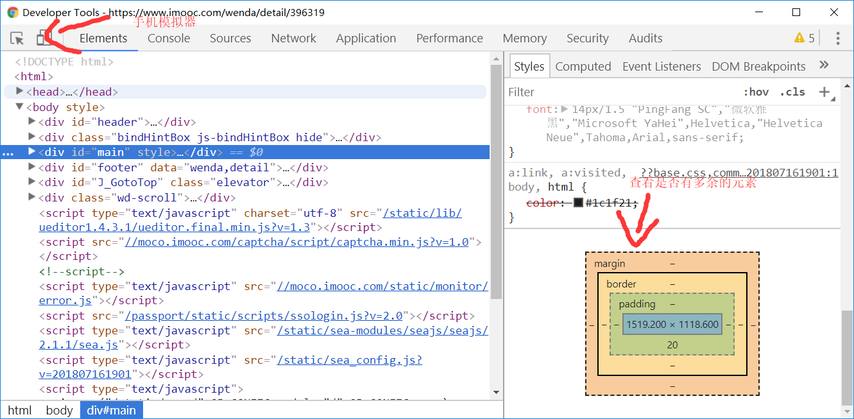Image resolution: width=854 pixels, height=419 pixels.
Task: Expand the div id header node
Action: click(x=32, y=121)
